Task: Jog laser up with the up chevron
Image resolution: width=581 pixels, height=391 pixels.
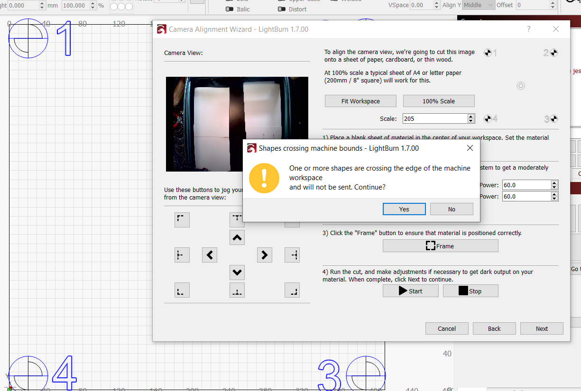Action: 237,237
